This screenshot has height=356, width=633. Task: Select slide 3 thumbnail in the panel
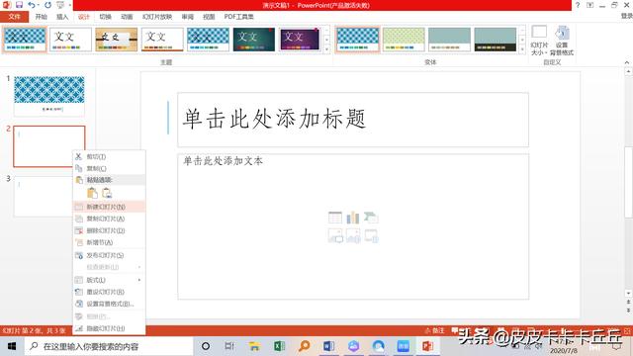44,197
